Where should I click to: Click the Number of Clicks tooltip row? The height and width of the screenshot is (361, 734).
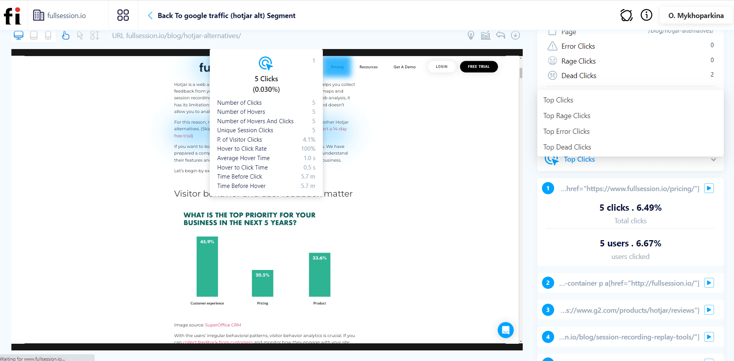pos(266,103)
